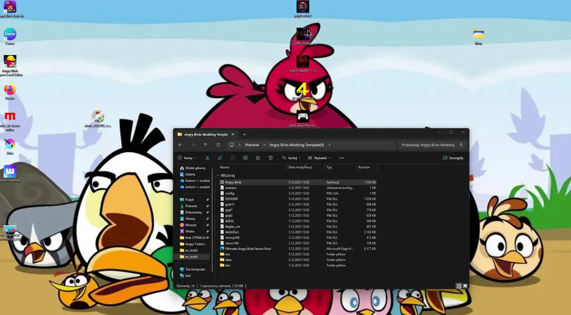Select the installer icon beside the white bird
The image size is (571, 315).
point(98,119)
